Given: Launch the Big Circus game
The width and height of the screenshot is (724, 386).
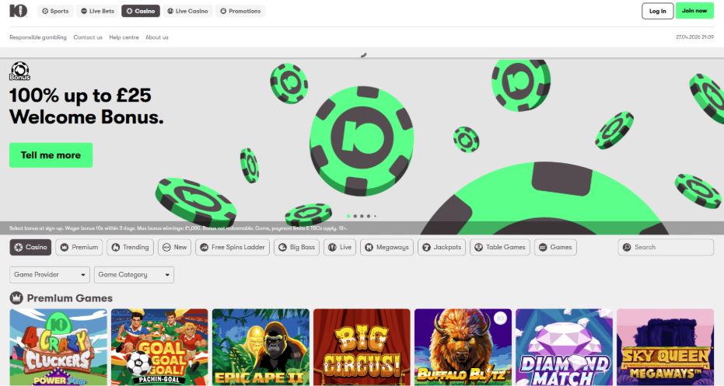Looking at the screenshot, I should (362, 347).
